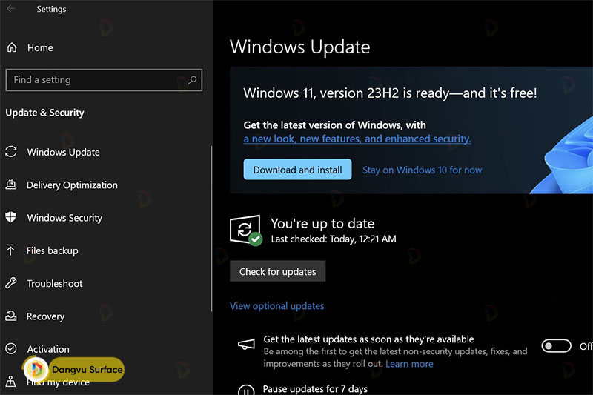Click Download and install button
The height and width of the screenshot is (395, 593).
tap(298, 170)
